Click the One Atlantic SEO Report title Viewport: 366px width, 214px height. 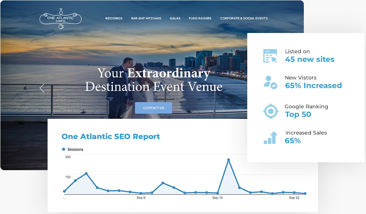click(x=111, y=136)
